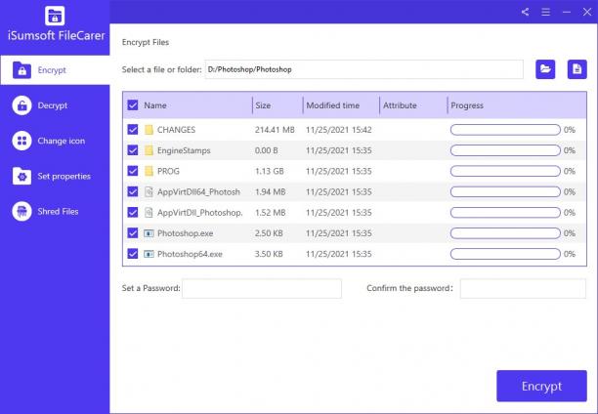Click the Decrypt unlock sidebar icon

[x=21, y=105]
